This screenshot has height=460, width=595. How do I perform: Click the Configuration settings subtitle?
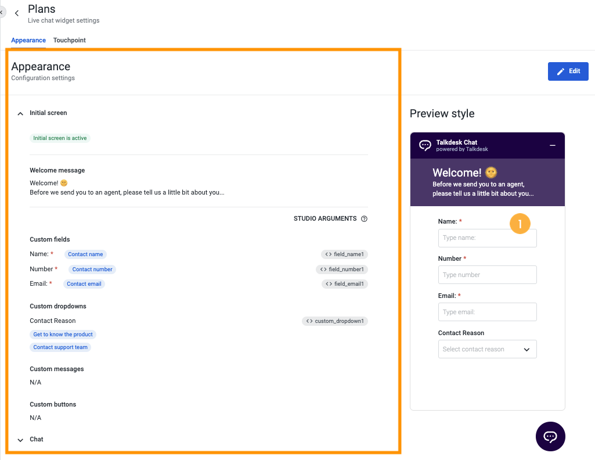[x=43, y=78]
